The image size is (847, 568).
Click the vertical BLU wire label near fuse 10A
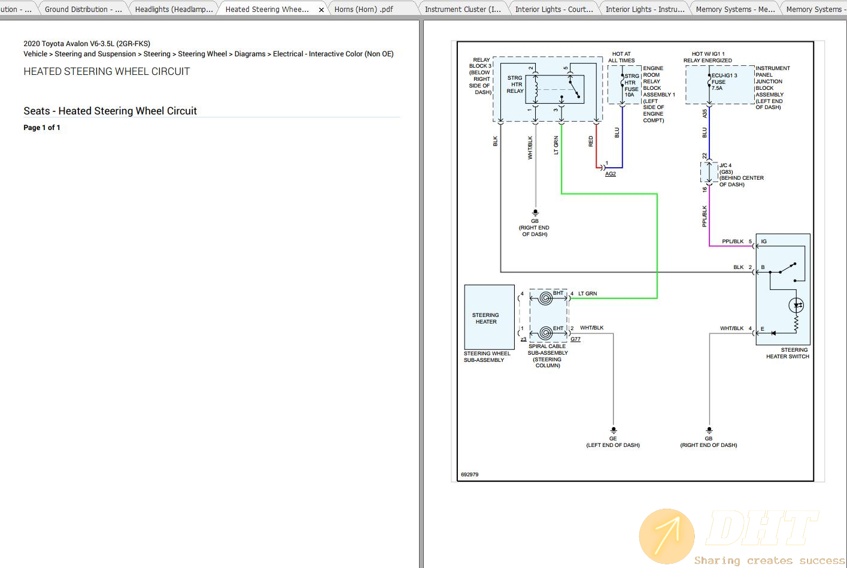617,133
